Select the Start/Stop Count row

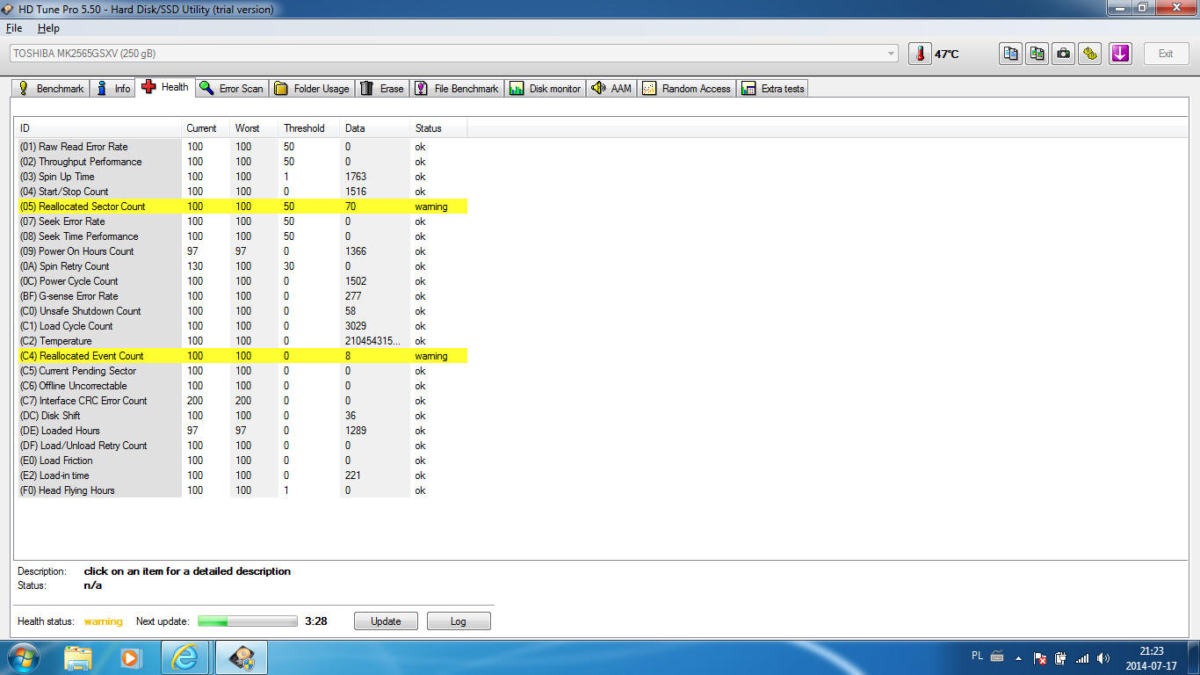coord(242,192)
